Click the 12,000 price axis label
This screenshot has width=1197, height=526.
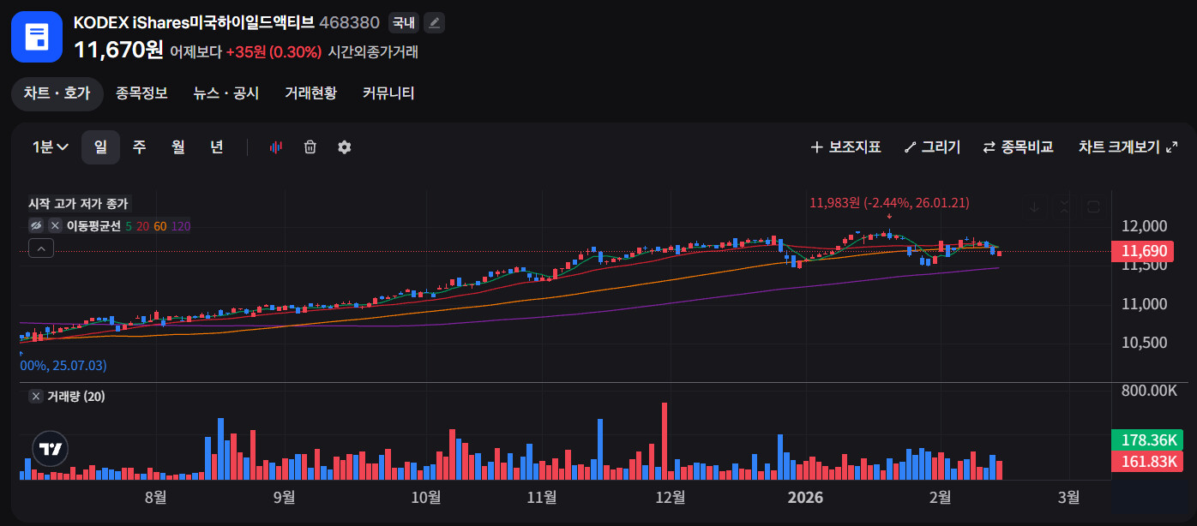pos(1144,226)
